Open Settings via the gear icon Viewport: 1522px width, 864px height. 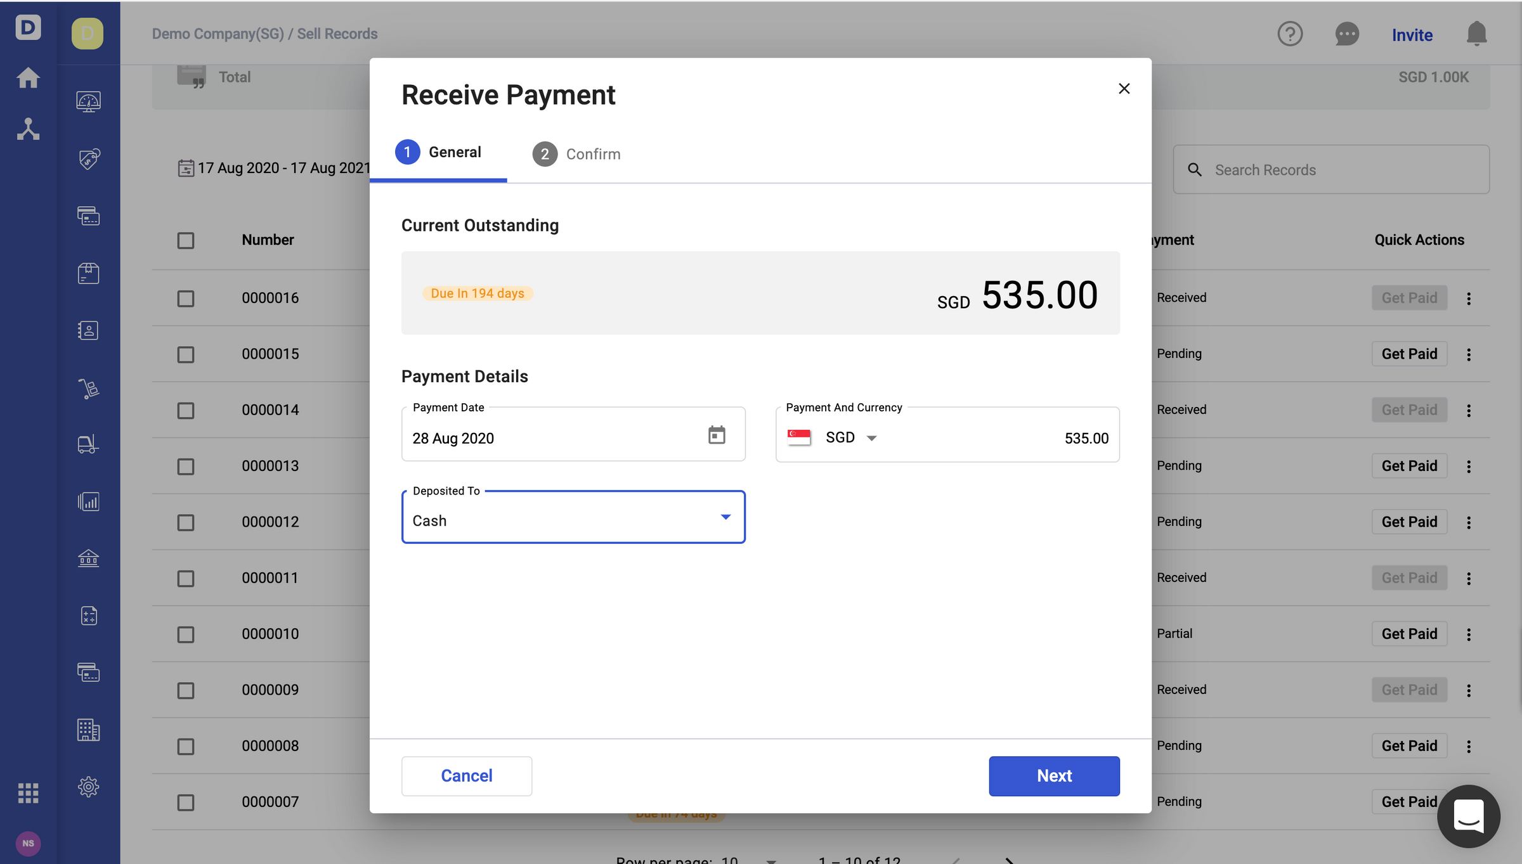89,787
